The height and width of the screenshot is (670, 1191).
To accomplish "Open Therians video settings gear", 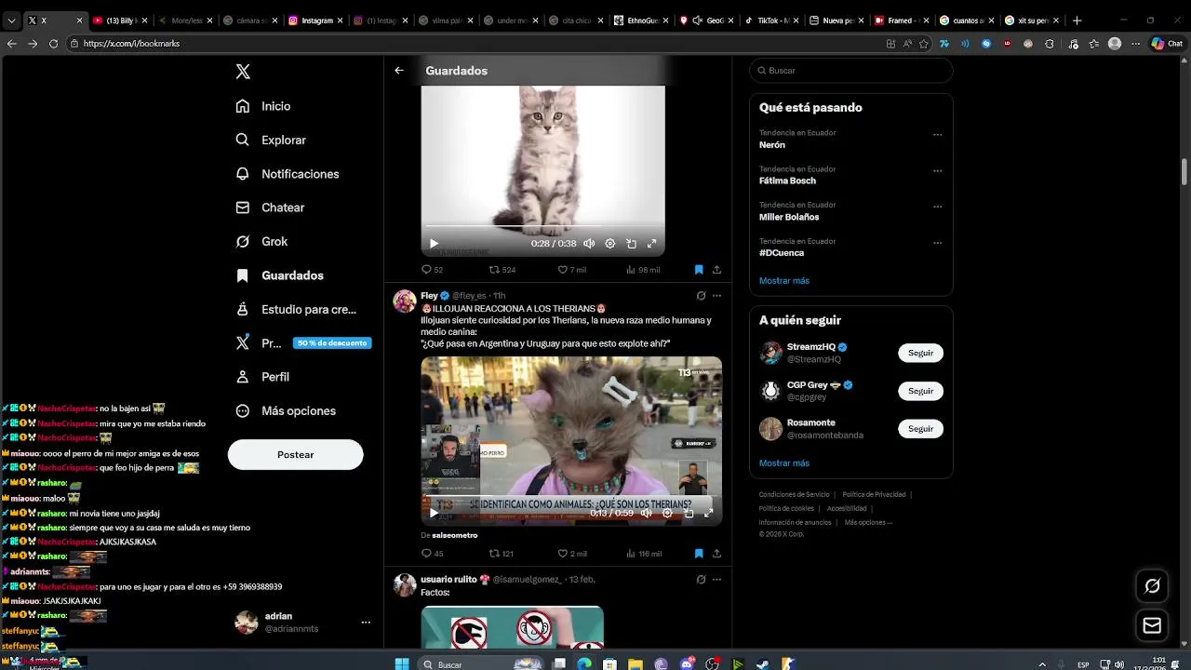I will [x=667, y=513].
